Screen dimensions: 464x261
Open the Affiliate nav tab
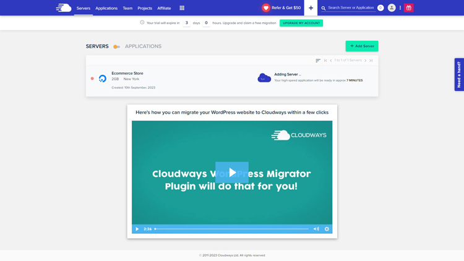pos(164,8)
